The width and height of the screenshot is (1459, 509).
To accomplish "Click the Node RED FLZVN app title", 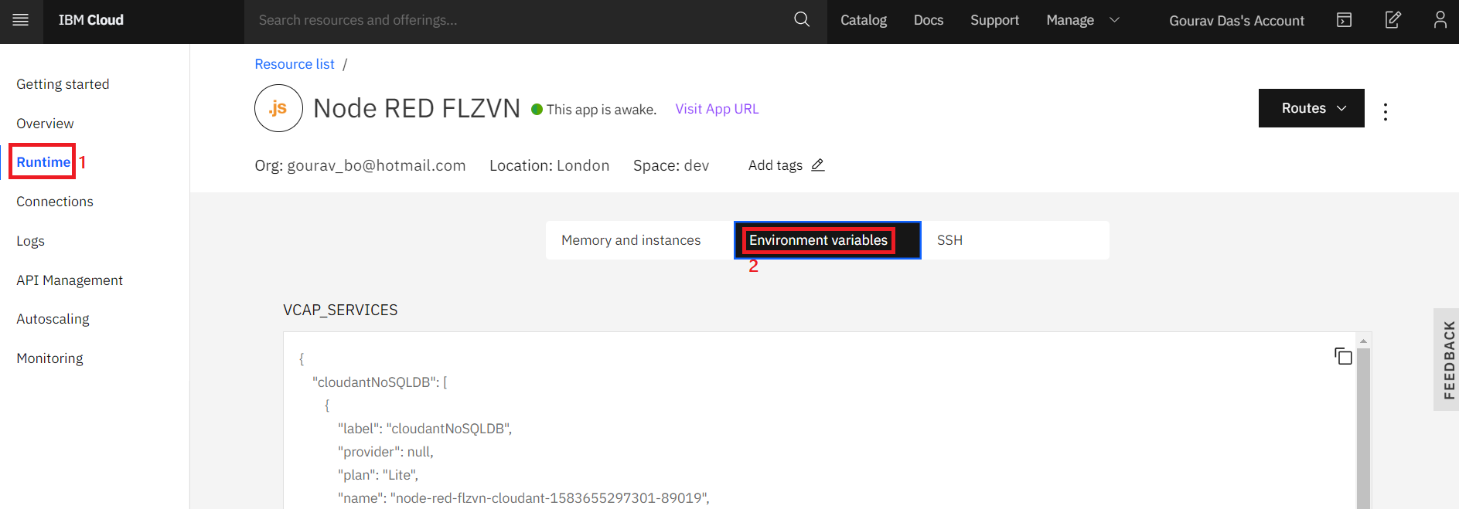I will click(x=417, y=108).
